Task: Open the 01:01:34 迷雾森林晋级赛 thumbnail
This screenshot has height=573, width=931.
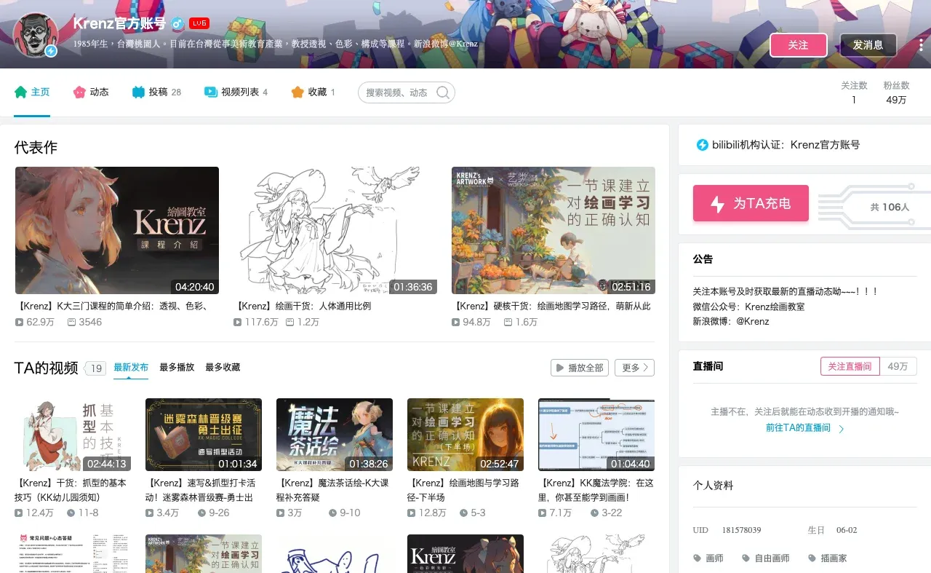Action: 204,435
